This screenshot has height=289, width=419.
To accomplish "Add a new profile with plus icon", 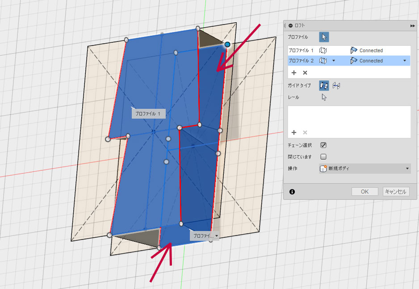I will (x=294, y=72).
